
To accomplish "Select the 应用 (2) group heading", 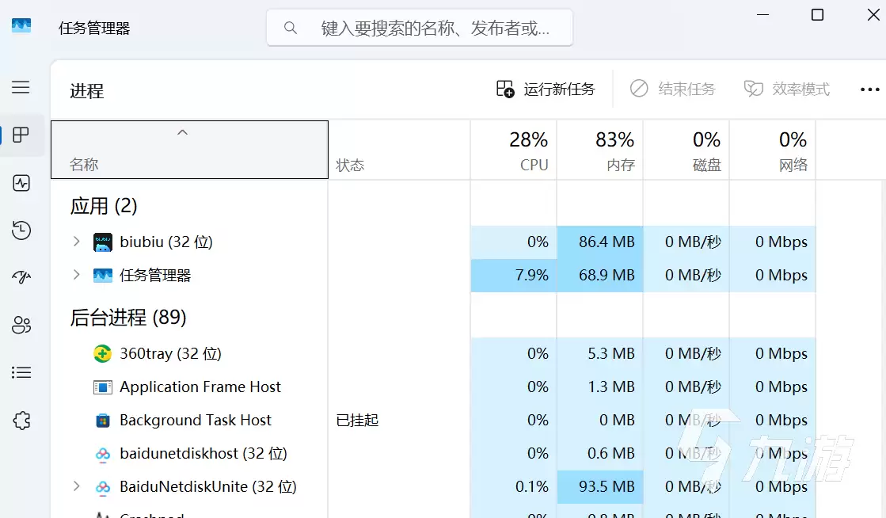I will pyautogui.click(x=104, y=206).
